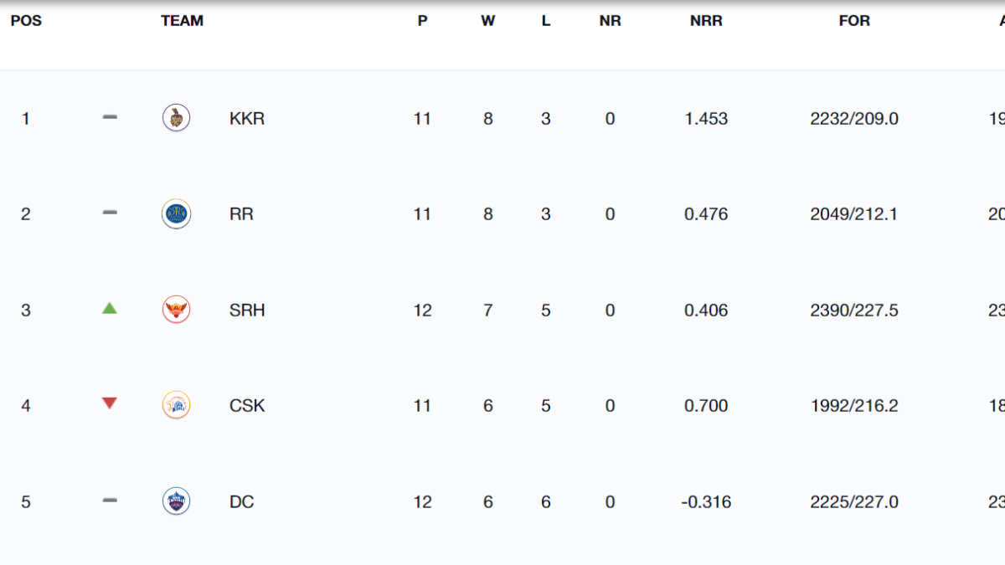Click the W column header
Image resolution: width=1005 pixels, height=565 pixels.
(487, 21)
